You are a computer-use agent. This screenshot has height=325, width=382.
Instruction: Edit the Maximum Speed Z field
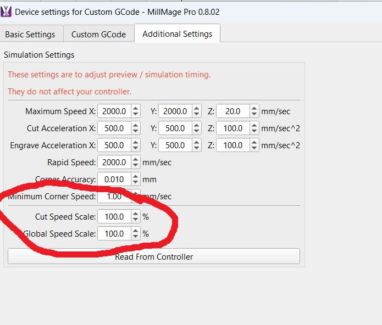pyautogui.click(x=233, y=111)
